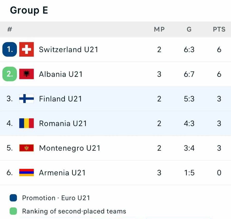The width and height of the screenshot is (231, 219).
Task: Click the Finland flag icon
Action: (x=26, y=99)
